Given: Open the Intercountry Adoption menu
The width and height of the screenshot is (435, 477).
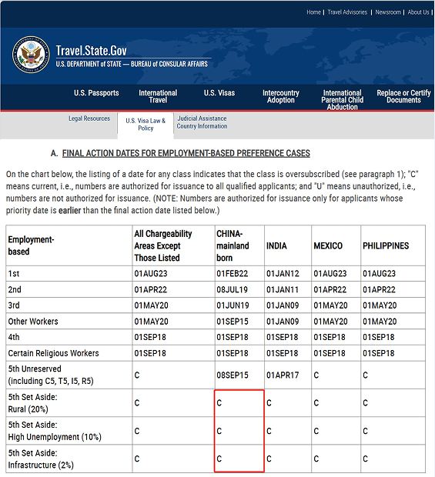Looking at the screenshot, I should (x=281, y=96).
